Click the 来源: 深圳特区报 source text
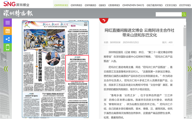Screen dimensions: 192x119 click(112, 42)
